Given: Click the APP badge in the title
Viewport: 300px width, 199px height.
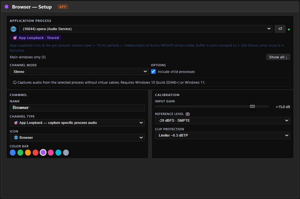Looking at the screenshot, I should coord(63,7).
